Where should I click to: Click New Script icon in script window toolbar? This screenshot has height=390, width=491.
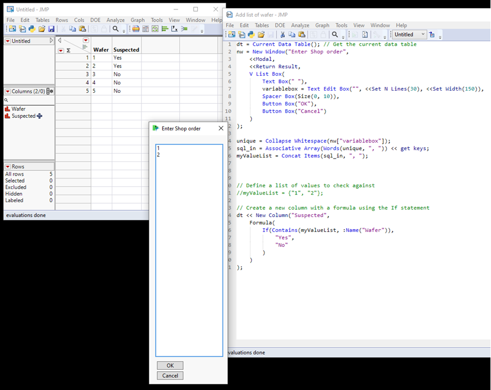pyautogui.click(x=242, y=34)
